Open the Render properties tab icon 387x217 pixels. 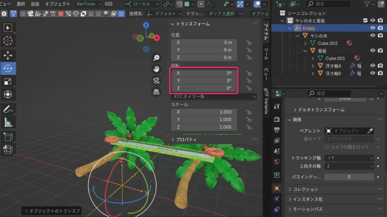coord(277,119)
